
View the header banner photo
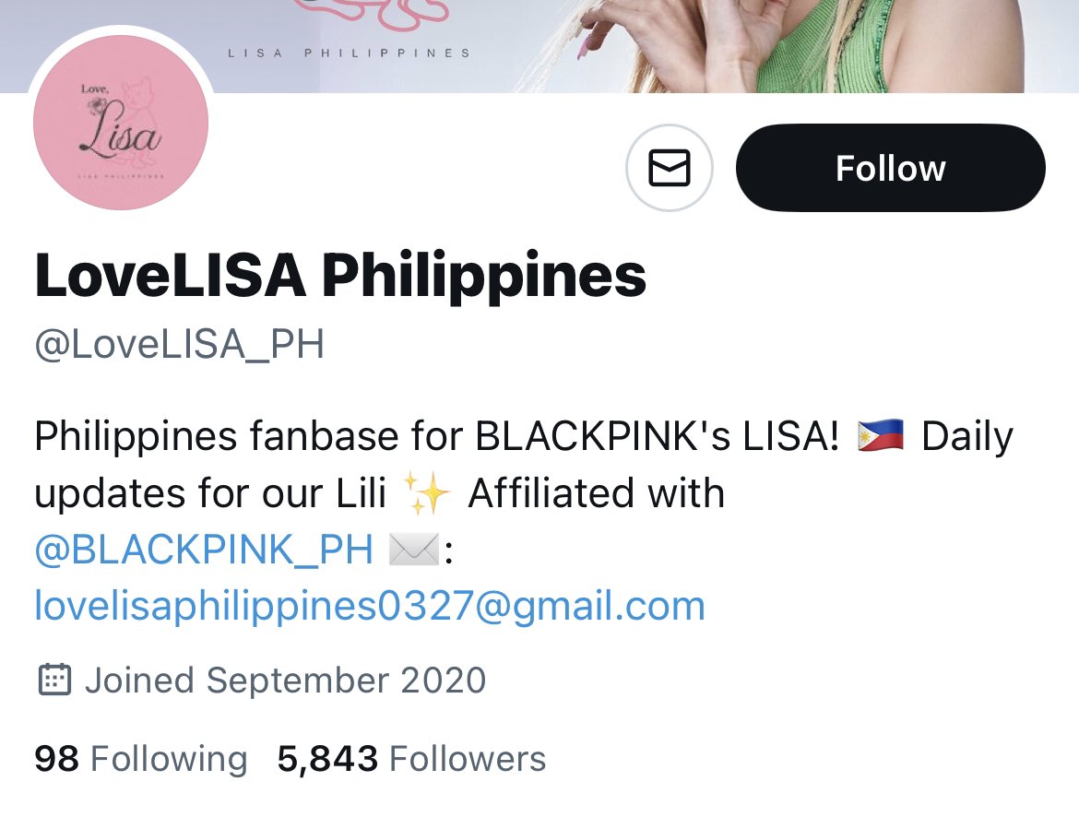pos(539,46)
